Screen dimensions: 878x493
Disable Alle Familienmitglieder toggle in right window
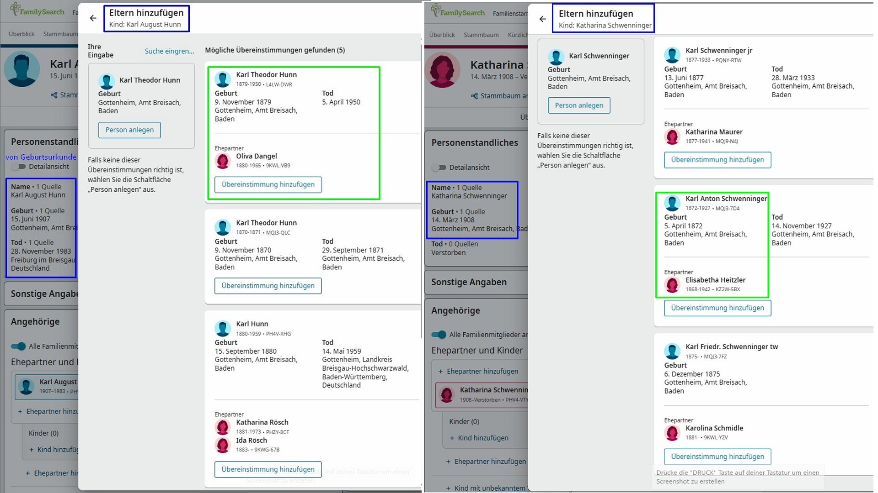coord(439,335)
